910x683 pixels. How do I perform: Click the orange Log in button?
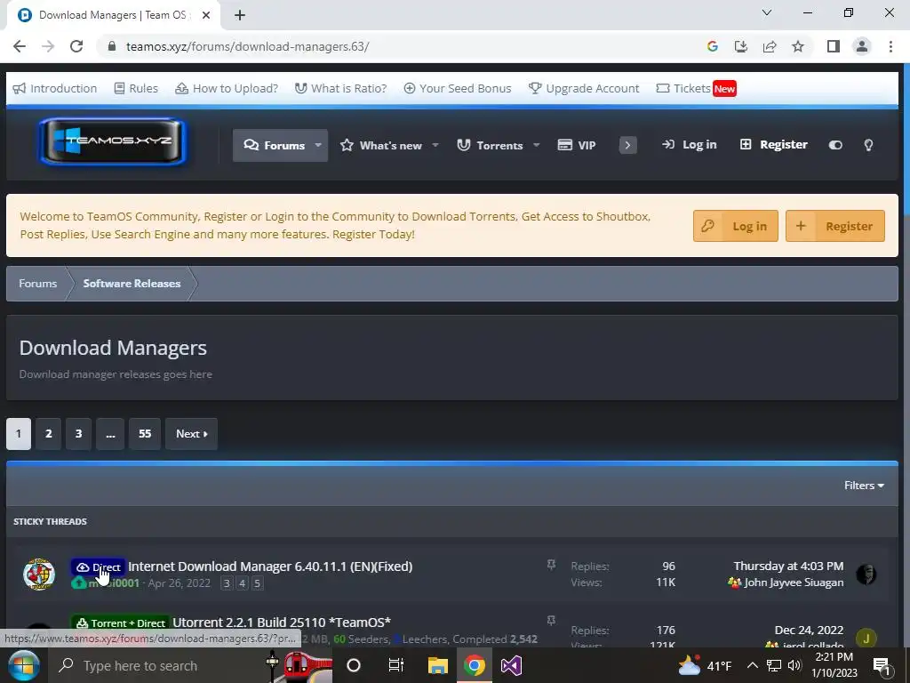[735, 226]
